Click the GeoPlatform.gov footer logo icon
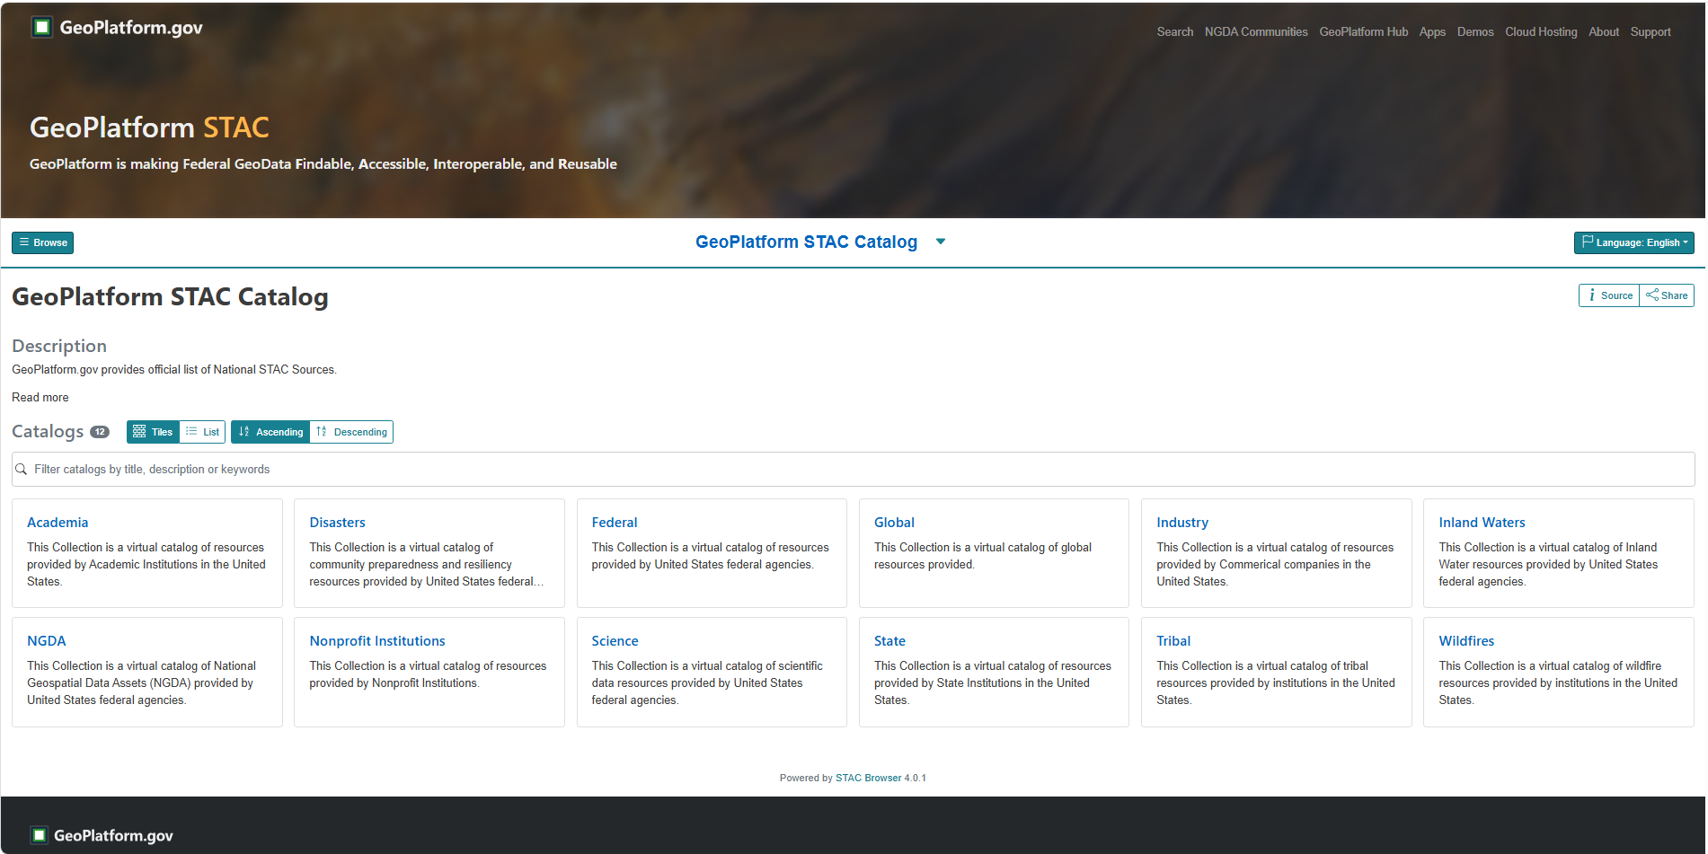Viewport: 1708px width, 854px height. coord(39,835)
